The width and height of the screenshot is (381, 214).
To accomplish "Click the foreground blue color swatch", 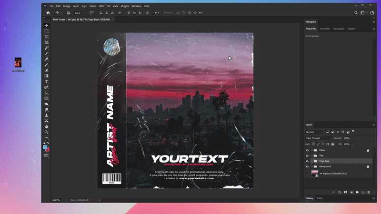I will pos(45,147).
